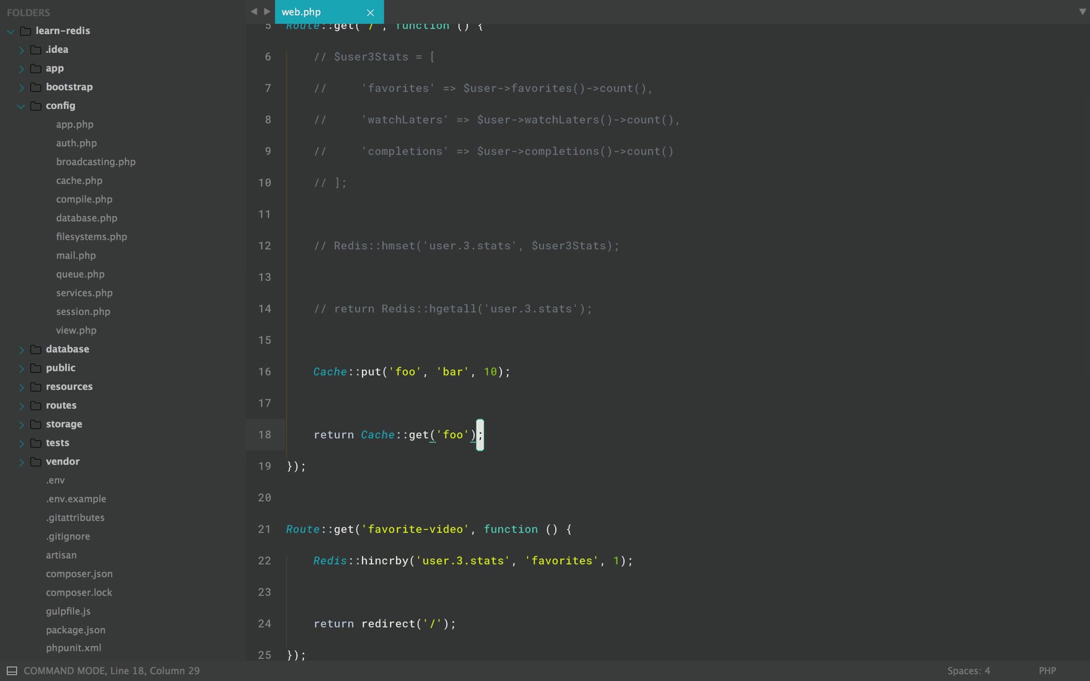The width and height of the screenshot is (1090, 681).
Task: Open auth.php file
Action: [76, 143]
